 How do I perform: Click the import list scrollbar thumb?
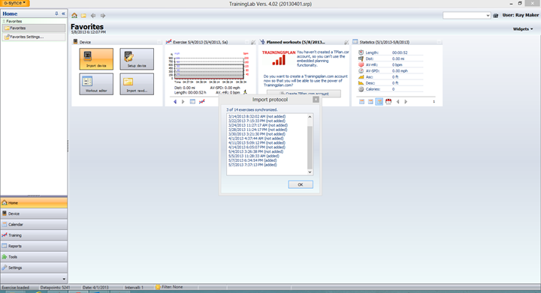310,148
